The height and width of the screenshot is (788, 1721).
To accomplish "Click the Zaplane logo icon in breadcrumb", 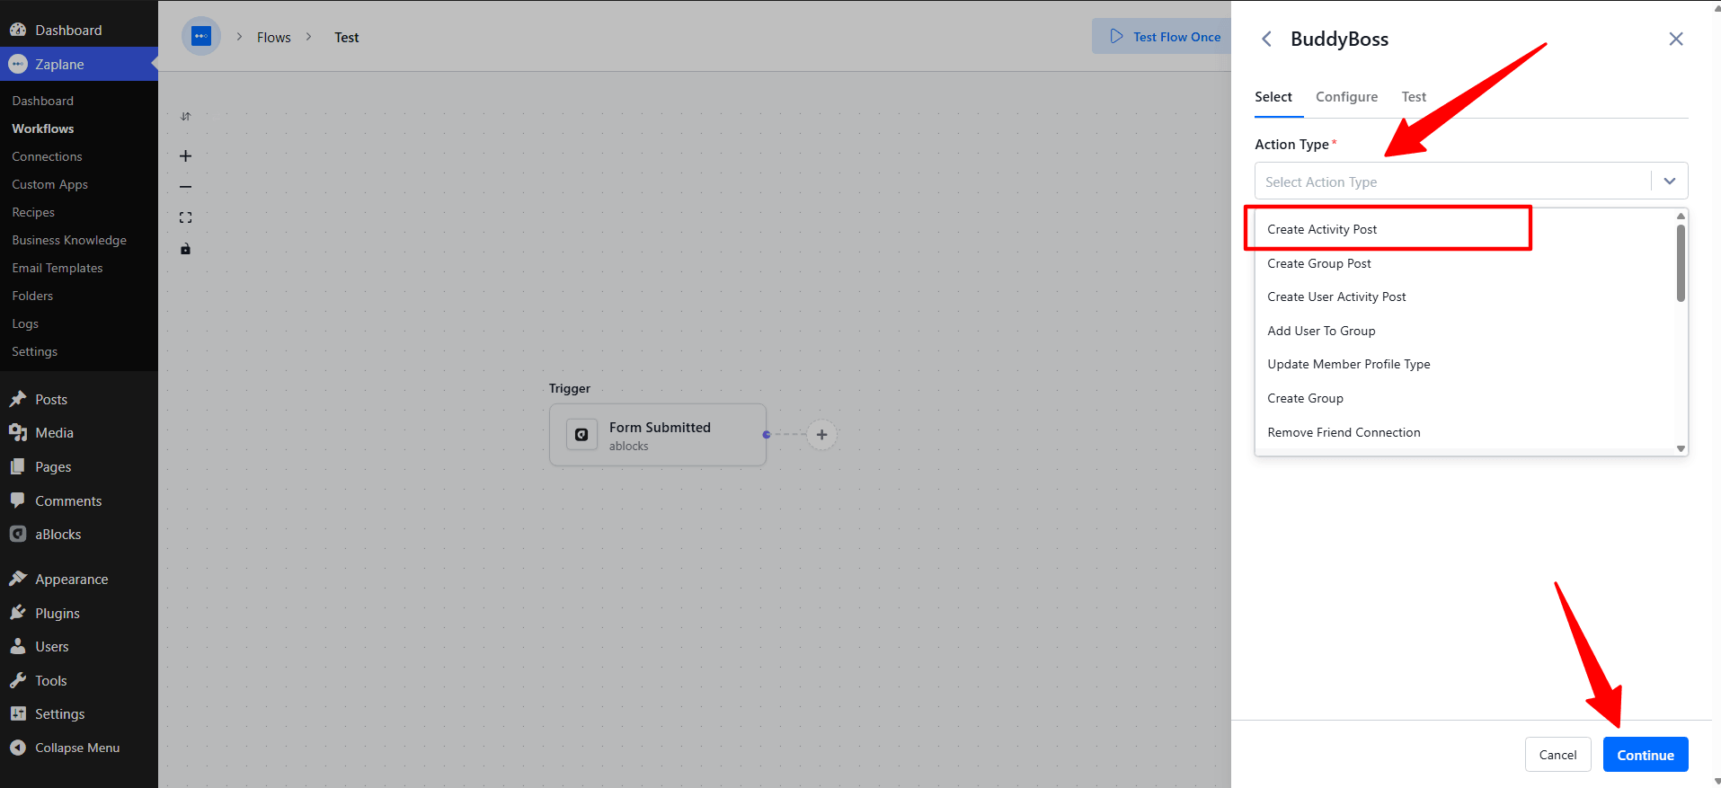I will click(201, 37).
